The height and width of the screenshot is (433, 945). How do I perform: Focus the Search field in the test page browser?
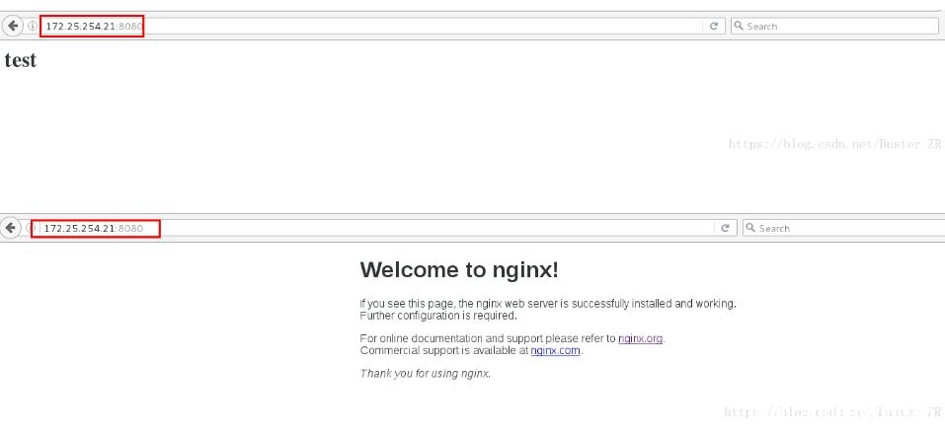coord(834,26)
